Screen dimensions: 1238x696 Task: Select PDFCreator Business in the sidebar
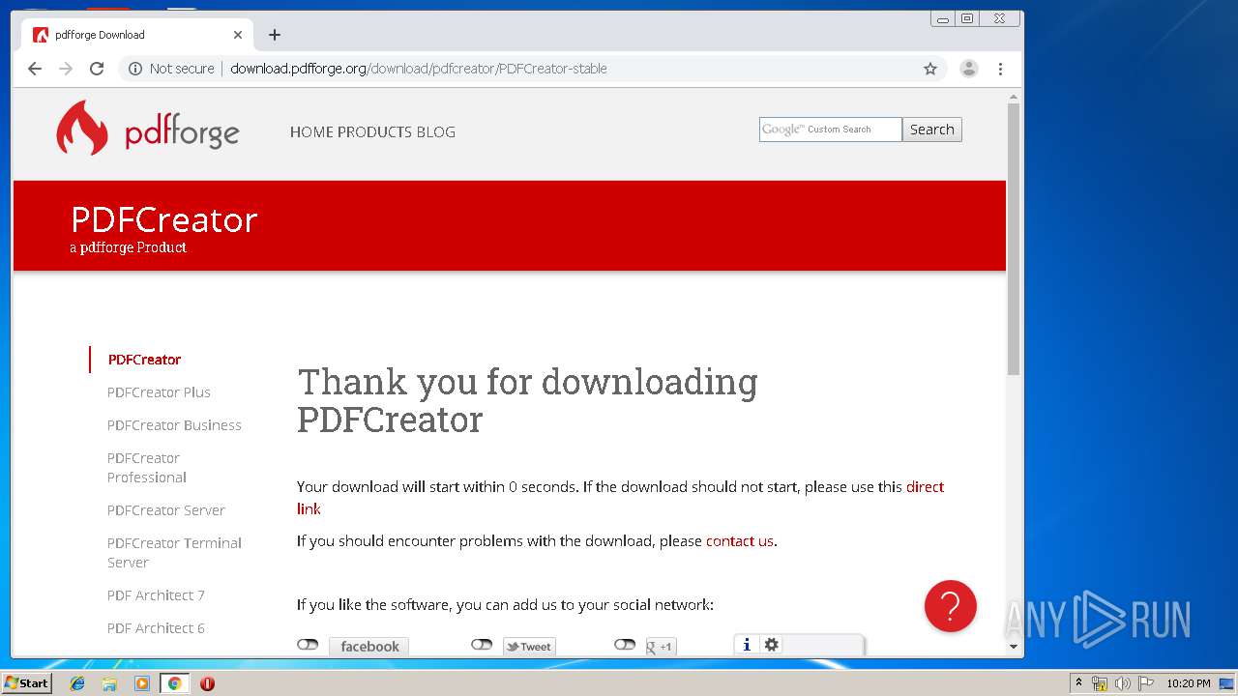(x=174, y=425)
